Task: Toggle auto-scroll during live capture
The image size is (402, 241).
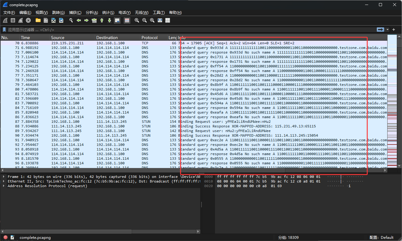Action: (117, 20)
